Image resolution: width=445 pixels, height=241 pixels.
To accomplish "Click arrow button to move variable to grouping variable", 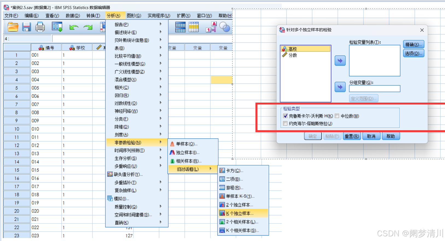I will [340, 87].
